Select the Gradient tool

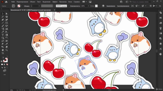coord(7,35)
